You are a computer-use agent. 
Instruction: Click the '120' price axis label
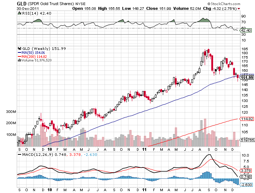coord(244,113)
